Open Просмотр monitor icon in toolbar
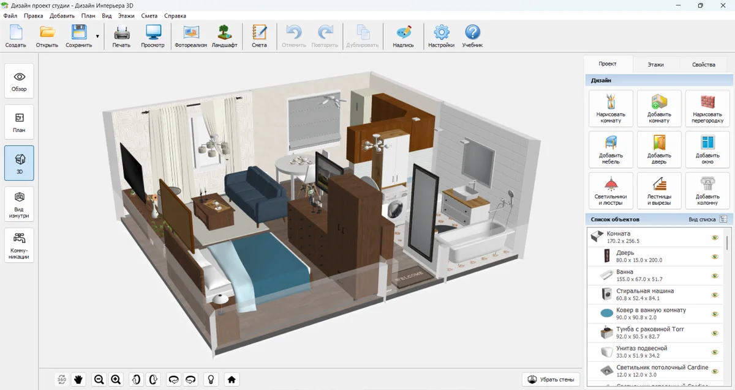This screenshot has height=390, width=735. tap(153, 36)
